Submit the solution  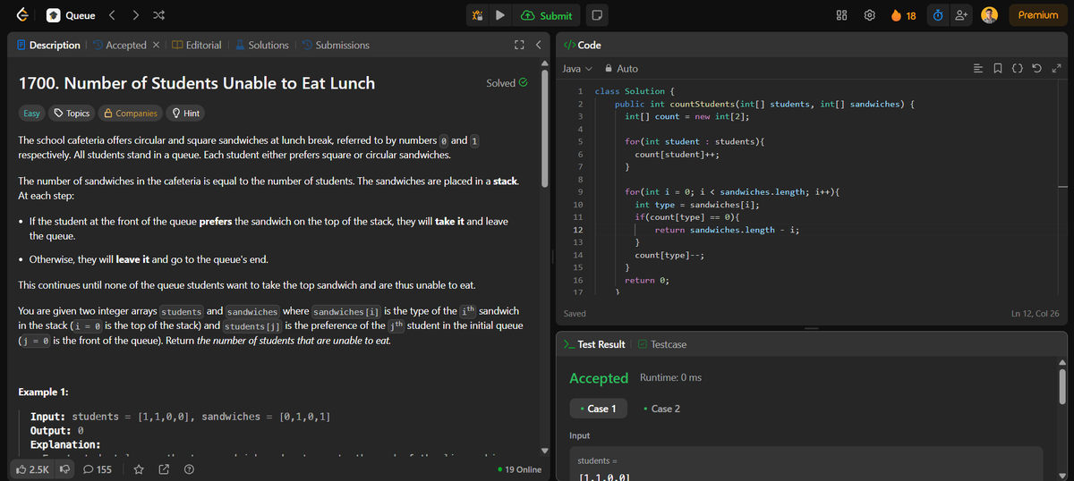[546, 15]
